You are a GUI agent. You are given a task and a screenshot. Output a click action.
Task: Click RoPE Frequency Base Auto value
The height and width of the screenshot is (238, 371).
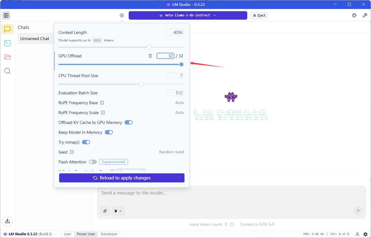180,103
